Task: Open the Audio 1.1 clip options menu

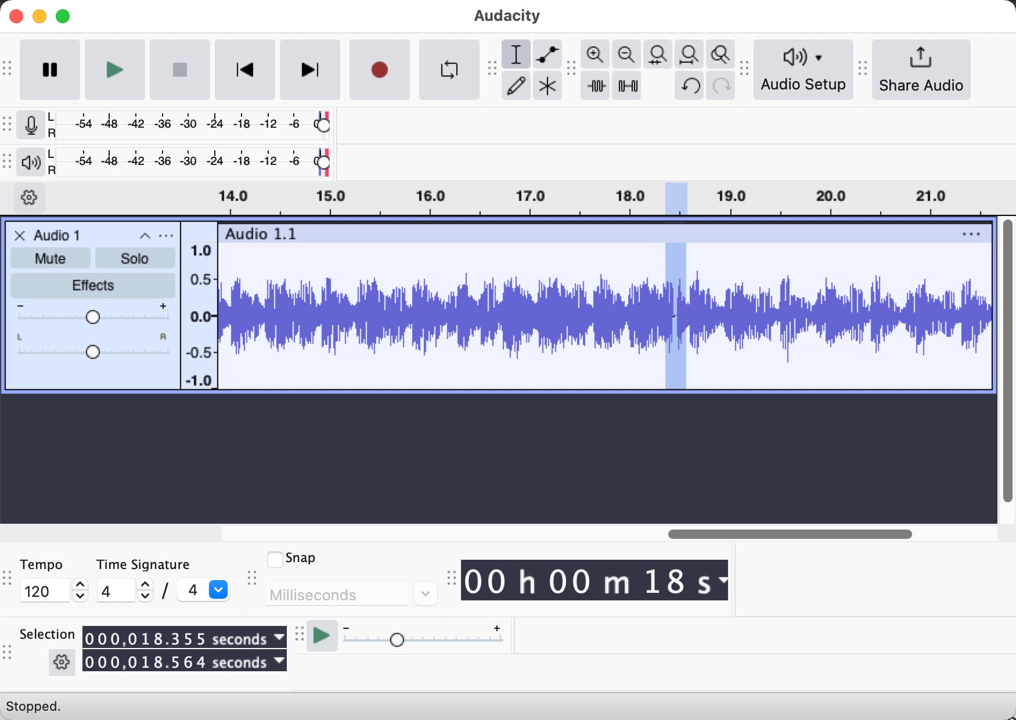Action: 971,234
